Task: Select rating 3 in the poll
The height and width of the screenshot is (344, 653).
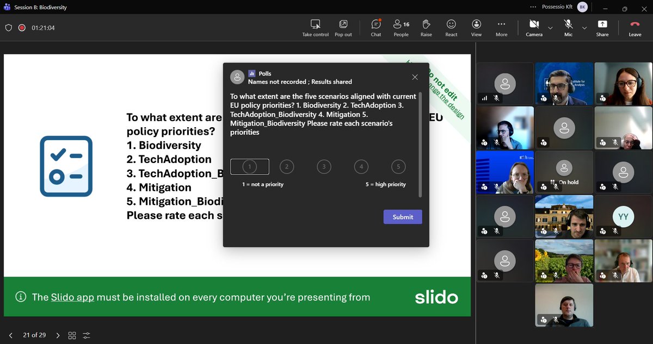Action: 324,166
